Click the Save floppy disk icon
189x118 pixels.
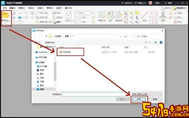pos(13,13)
